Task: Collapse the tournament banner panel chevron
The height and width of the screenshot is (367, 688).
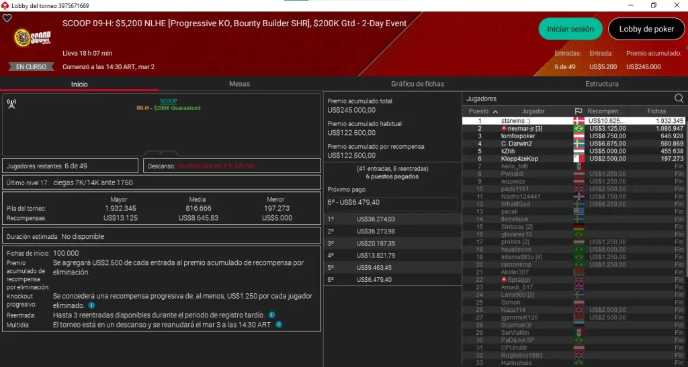Action: tap(161, 153)
